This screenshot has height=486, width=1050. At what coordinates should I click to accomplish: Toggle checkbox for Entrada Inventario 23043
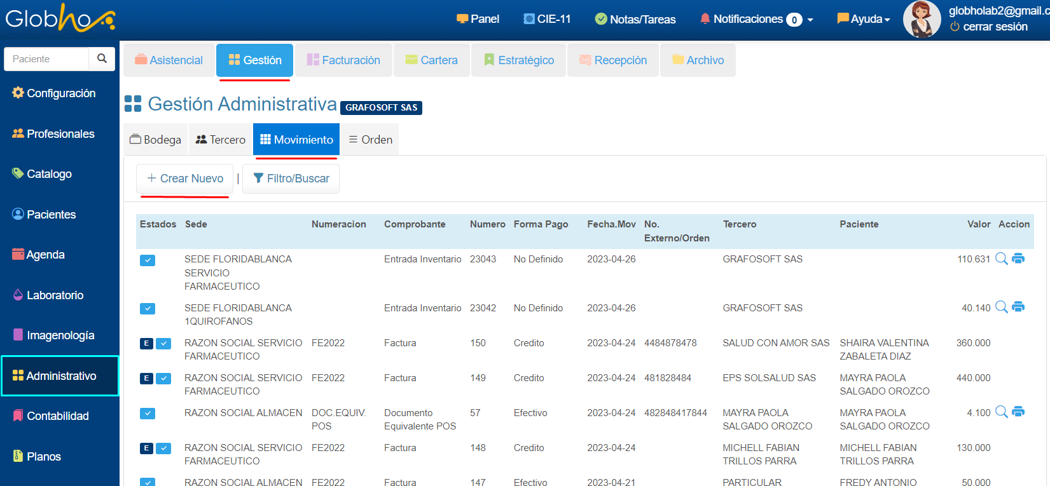pyautogui.click(x=148, y=260)
